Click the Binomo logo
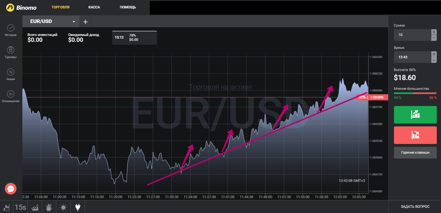Viewport: 441px width, 213px height. click(21, 7)
